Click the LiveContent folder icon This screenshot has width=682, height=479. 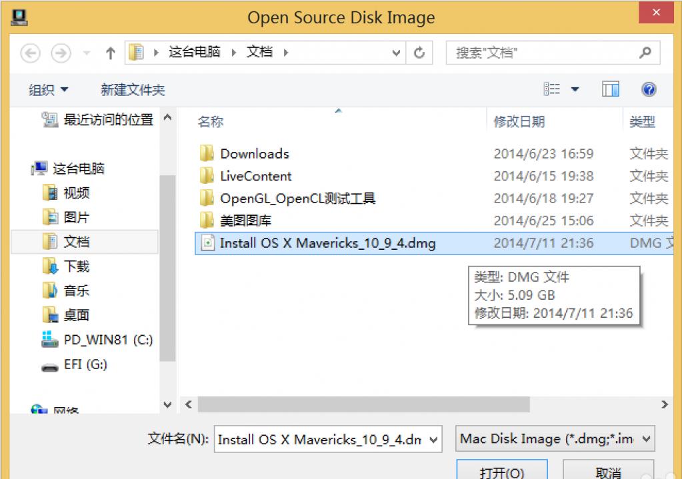tap(207, 176)
